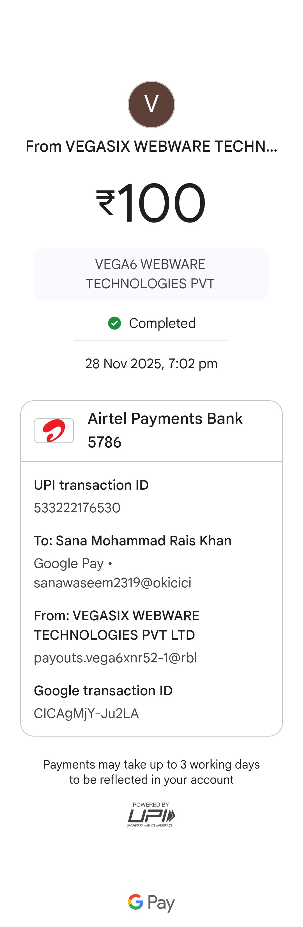Click the Powered by UPI logo

151,814
